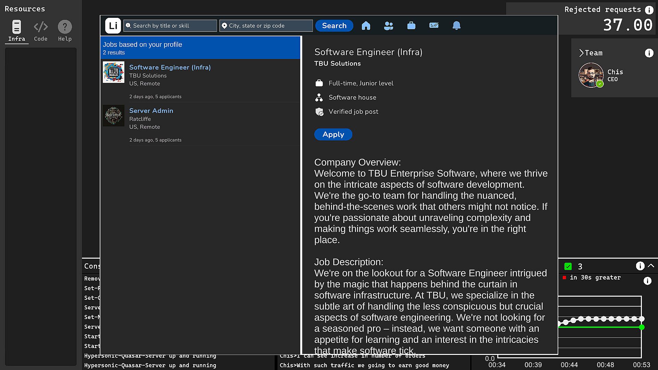Click the blue Search button
Viewport: 658px width, 370px height.
pos(334,26)
